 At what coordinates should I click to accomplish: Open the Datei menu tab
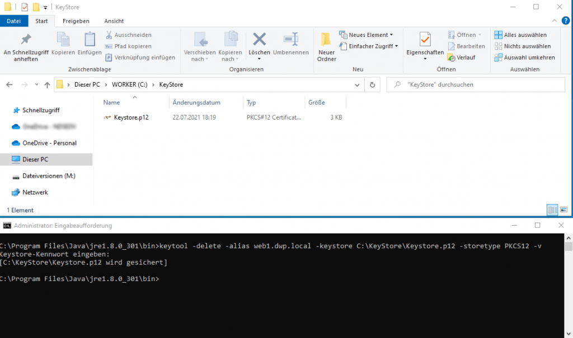[14, 21]
